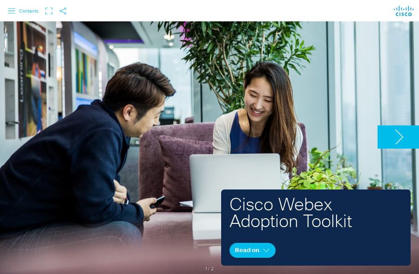Screen dimensions: 419x274
Task: Click the empty white top toolbar area
Action: point(227,11)
